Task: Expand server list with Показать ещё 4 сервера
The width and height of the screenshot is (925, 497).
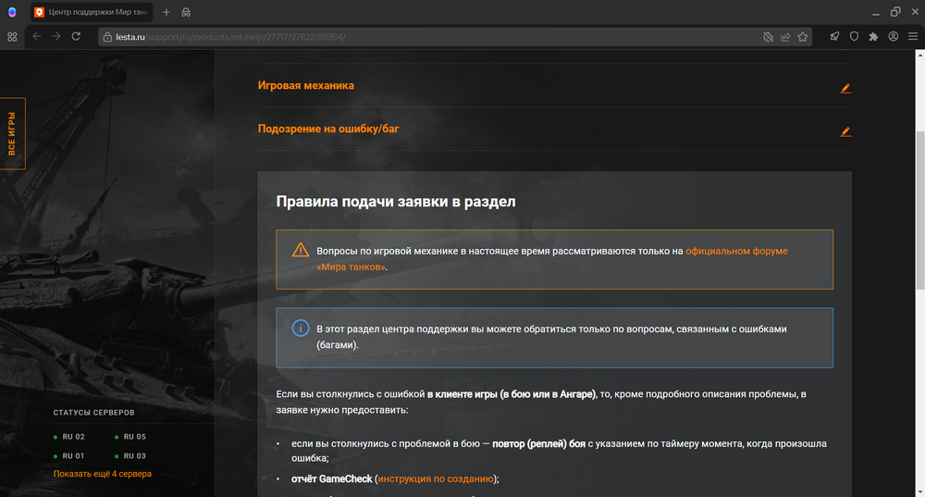Action: [x=102, y=473]
